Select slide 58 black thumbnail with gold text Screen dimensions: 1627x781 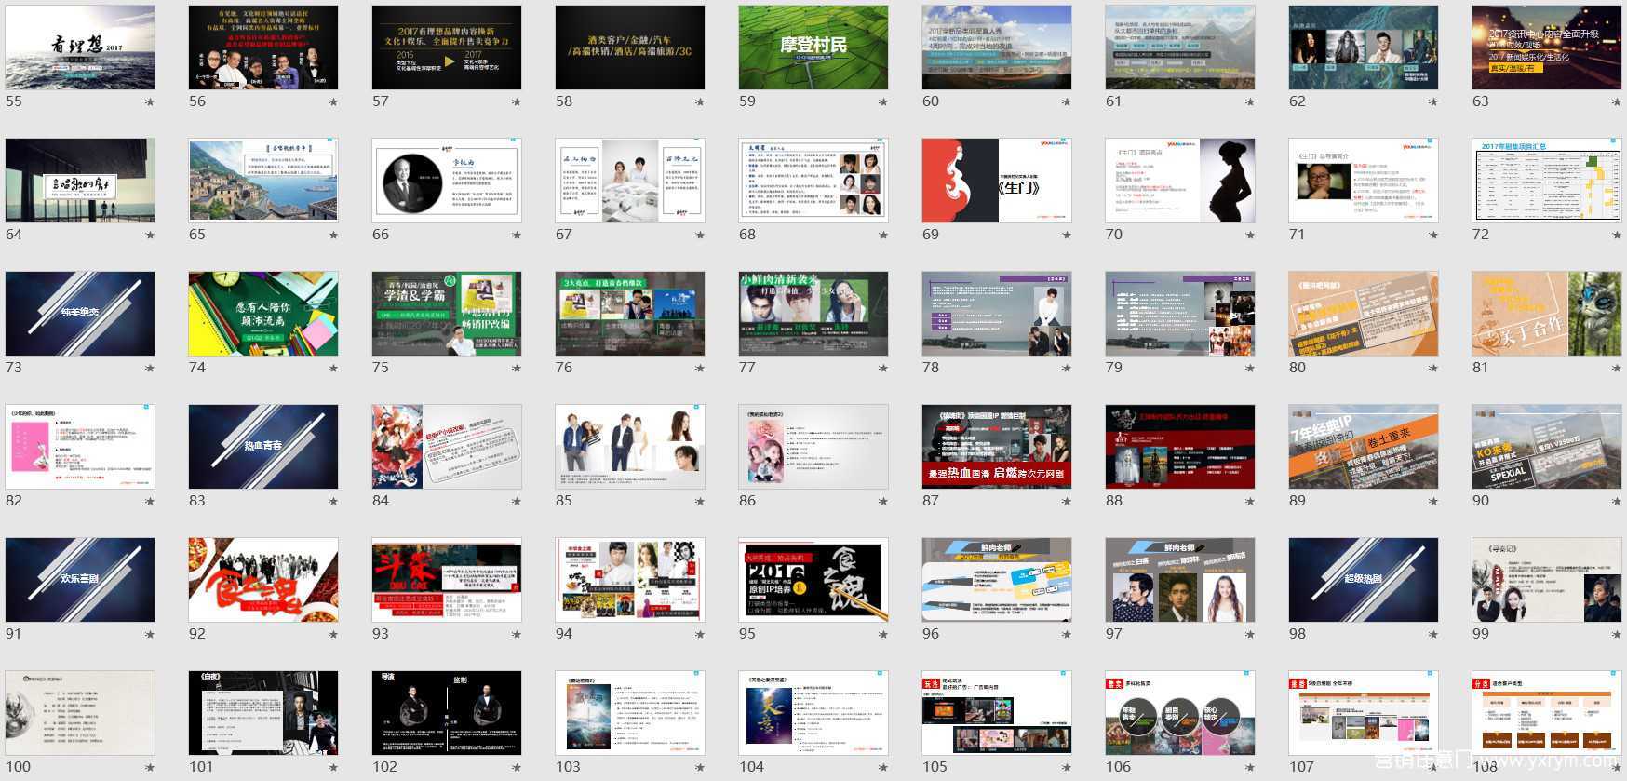click(630, 47)
